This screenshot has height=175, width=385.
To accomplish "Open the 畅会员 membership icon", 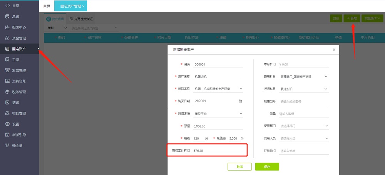I will coord(7,145).
